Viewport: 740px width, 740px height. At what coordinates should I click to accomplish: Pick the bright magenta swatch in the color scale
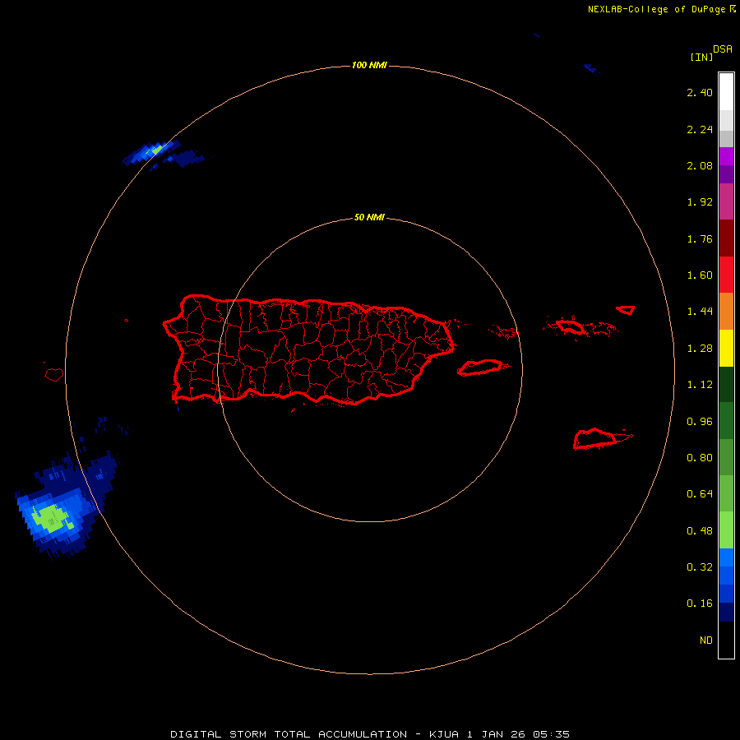[726, 156]
